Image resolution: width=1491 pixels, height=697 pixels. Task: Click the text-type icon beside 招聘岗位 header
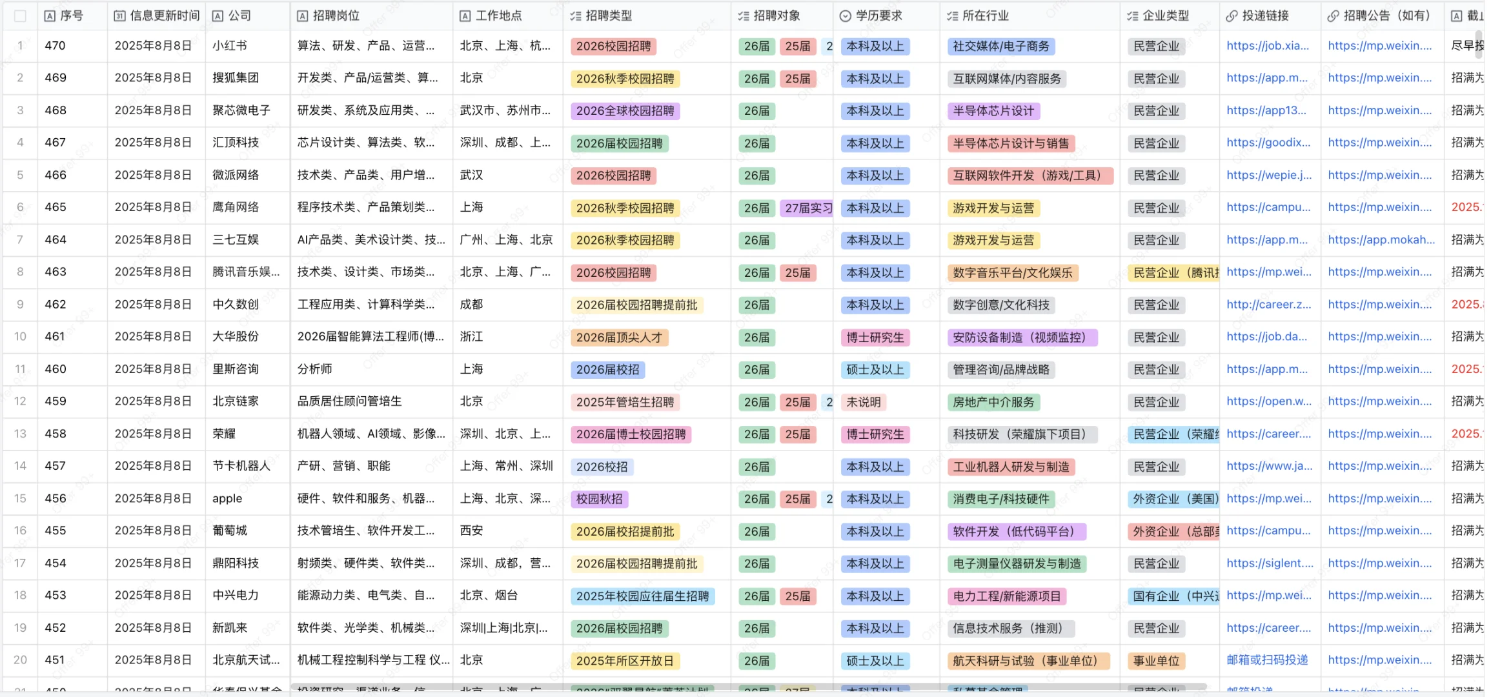coord(302,16)
